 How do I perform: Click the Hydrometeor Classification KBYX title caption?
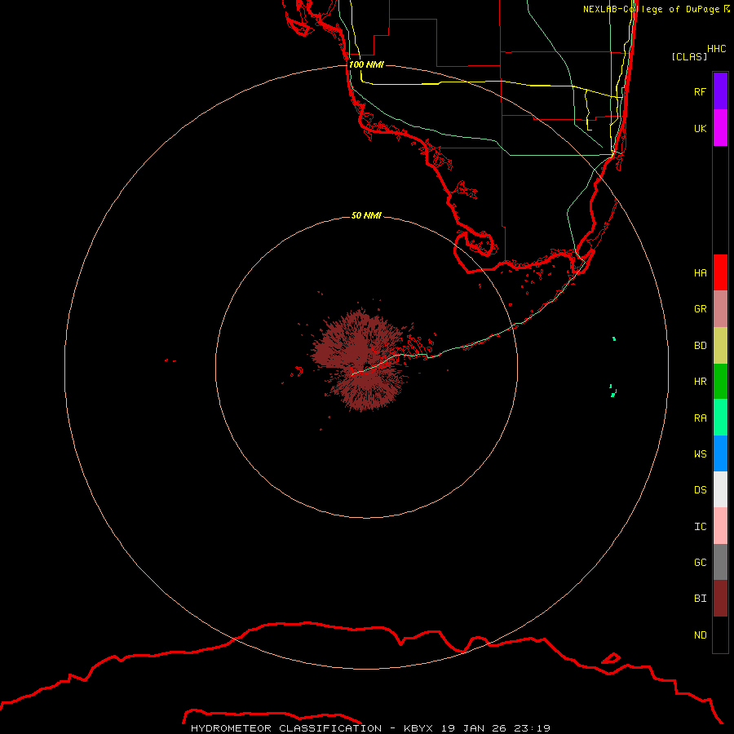[x=370, y=728]
